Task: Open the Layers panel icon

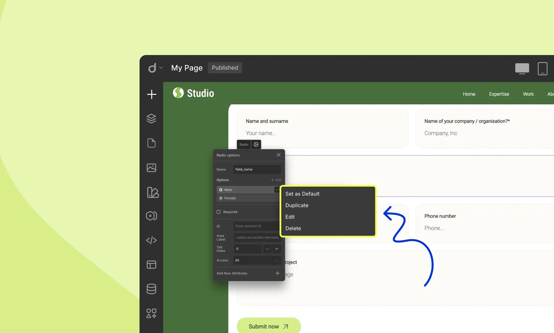Action: [x=151, y=119]
